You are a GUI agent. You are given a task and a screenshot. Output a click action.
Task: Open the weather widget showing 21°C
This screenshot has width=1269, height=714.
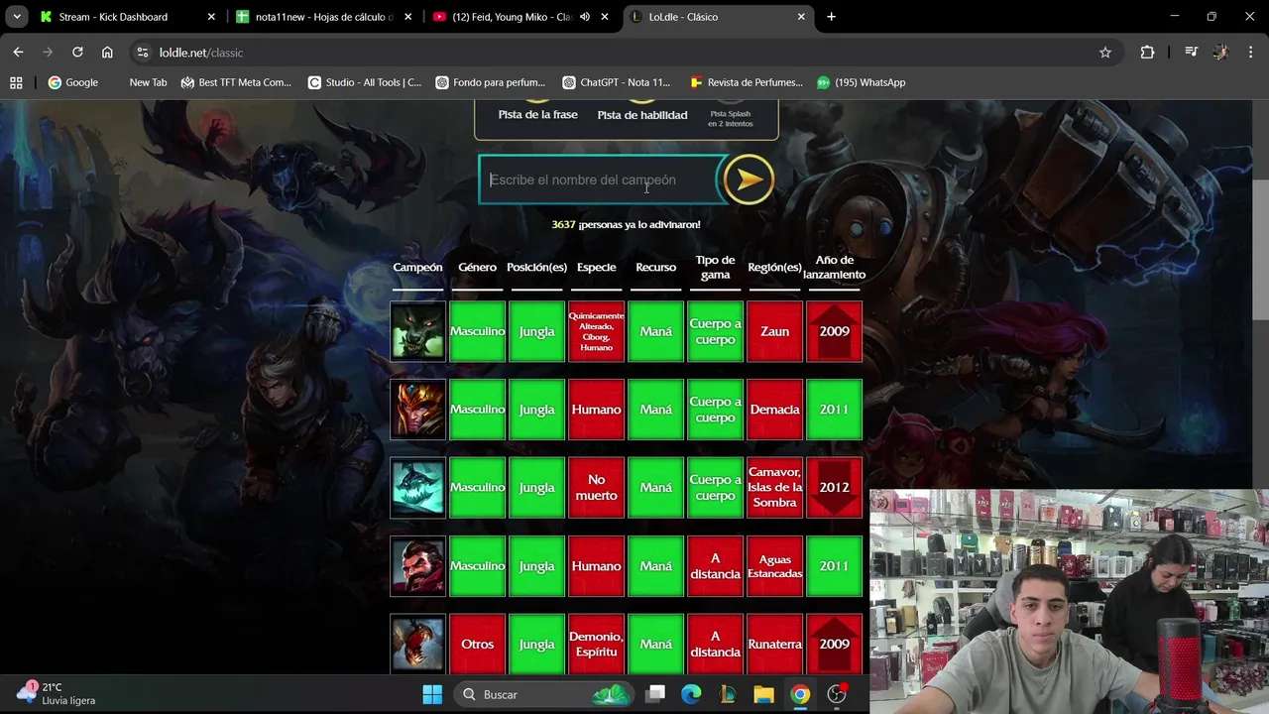point(58,693)
